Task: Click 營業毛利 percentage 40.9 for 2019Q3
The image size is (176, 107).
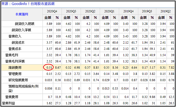Action: pos(152,55)
